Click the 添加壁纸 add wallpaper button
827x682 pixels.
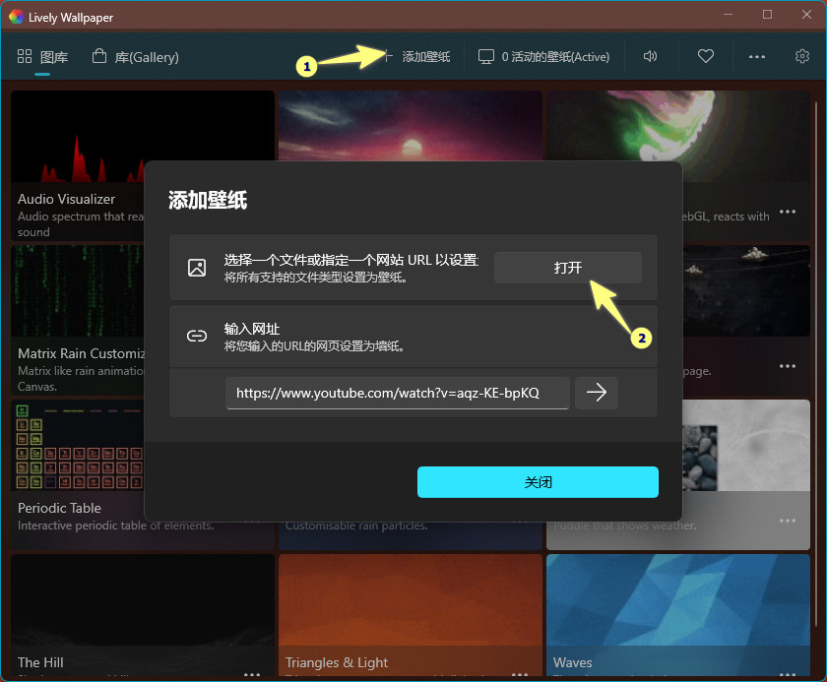[416, 57]
